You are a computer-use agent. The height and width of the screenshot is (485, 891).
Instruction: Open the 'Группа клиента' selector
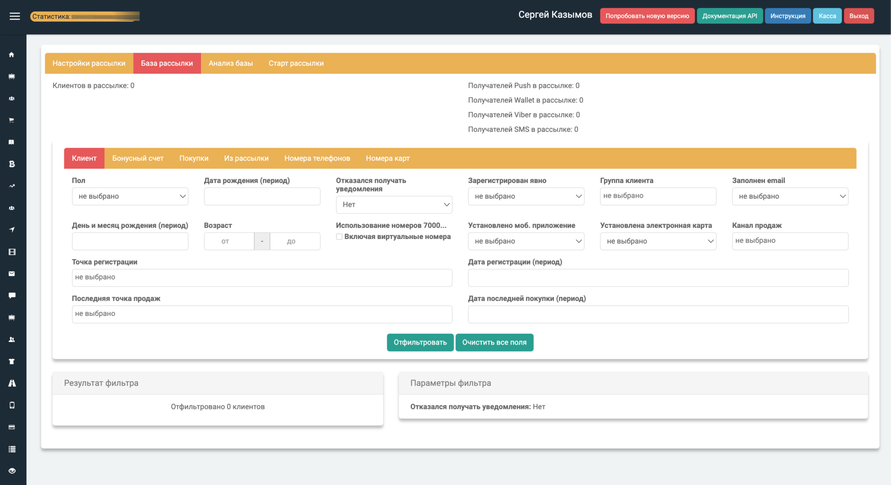tap(658, 196)
